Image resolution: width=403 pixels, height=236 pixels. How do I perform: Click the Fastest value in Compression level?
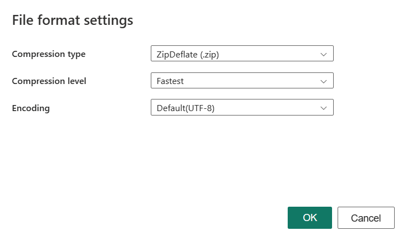tap(170, 81)
